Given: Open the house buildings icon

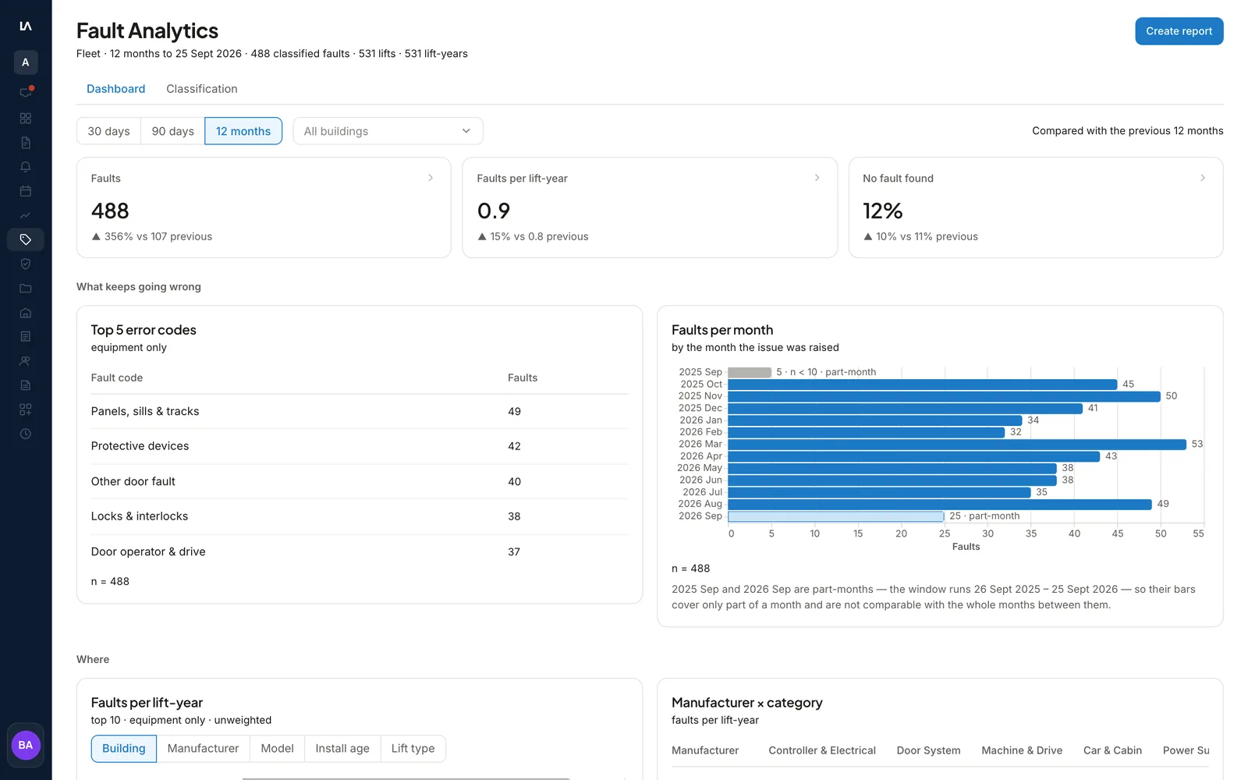Looking at the screenshot, I should coord(26,313).
